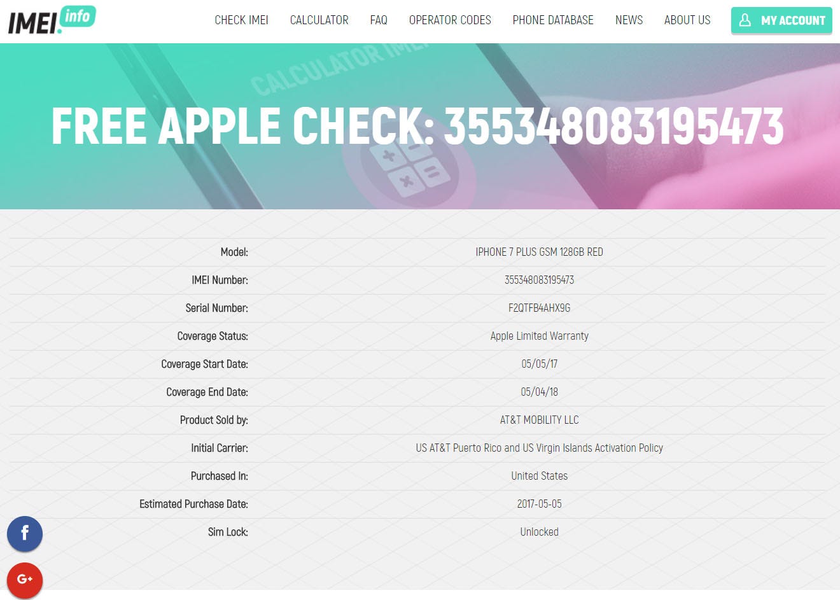Click the Purchased In: label
Screen dimensions: 840x600
(x=220, y=476)
